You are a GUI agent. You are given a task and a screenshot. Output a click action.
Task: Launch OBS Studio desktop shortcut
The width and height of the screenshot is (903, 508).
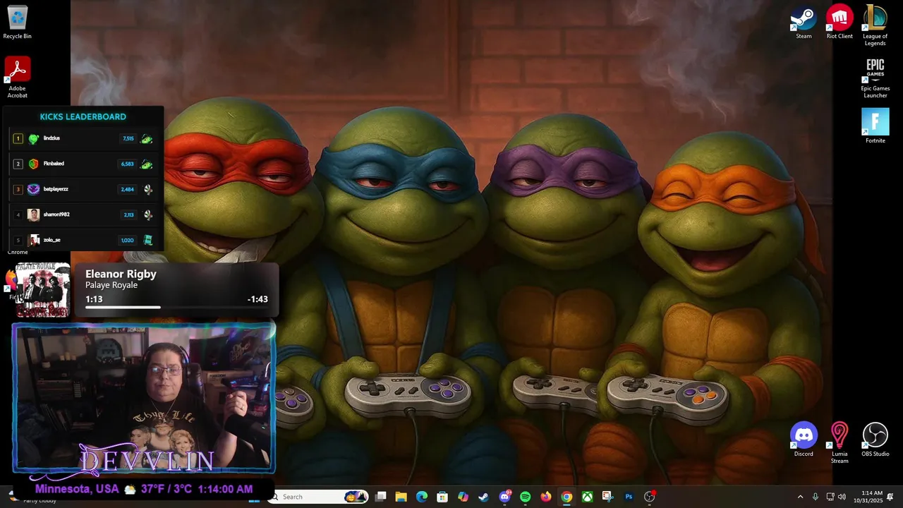(875, 440)
